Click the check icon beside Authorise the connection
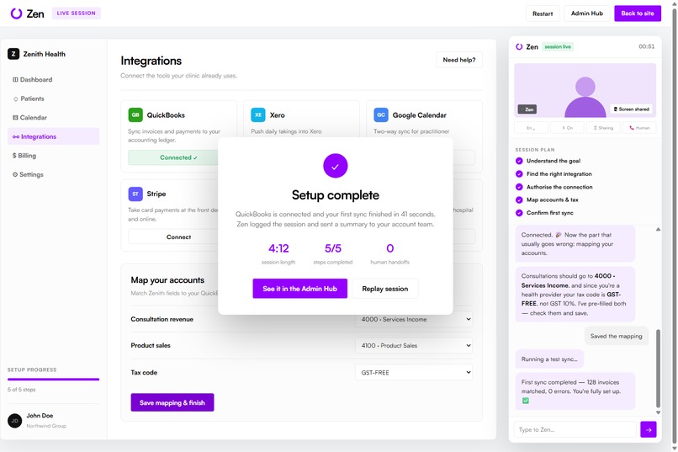 coord(519,187)
